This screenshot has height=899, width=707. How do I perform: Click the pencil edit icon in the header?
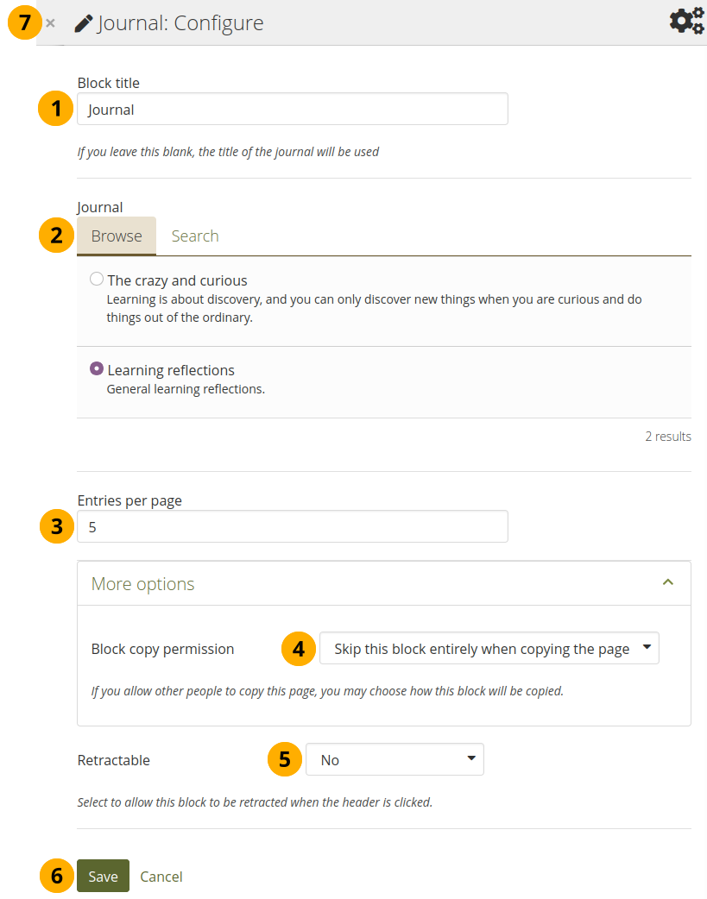click(84, 24)
